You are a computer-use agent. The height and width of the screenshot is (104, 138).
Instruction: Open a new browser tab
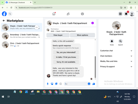click(35, 2)
